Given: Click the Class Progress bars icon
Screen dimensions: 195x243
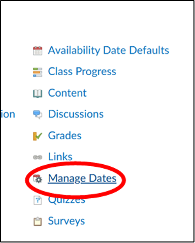Looking at the screenshot, I should point(38,72).
